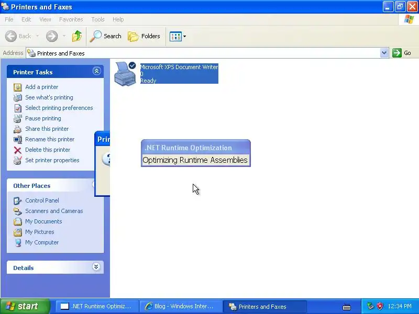Open the My Pictures link
Viewport: 419px width, 314px height.
[x=40, y=232]
